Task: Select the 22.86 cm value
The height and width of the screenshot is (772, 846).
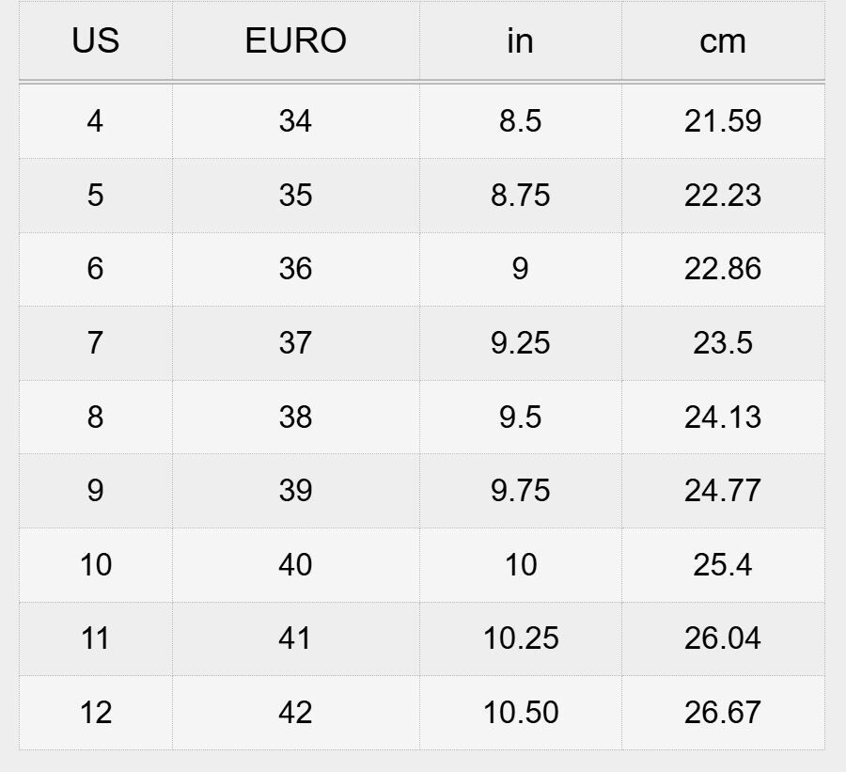Action: pyautogui.click(x=722, y=269)
